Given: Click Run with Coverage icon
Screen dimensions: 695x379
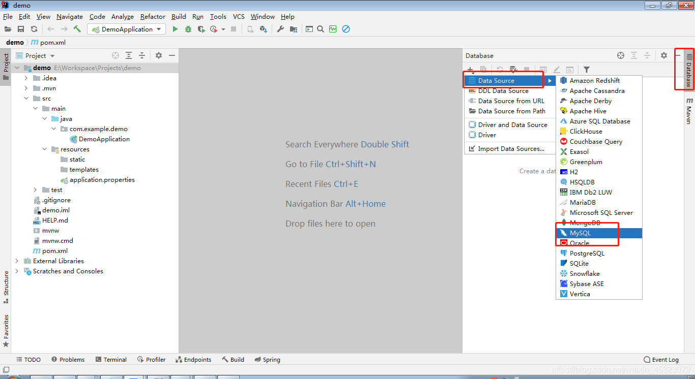Looking at the screenshot, I should point(201,29).
